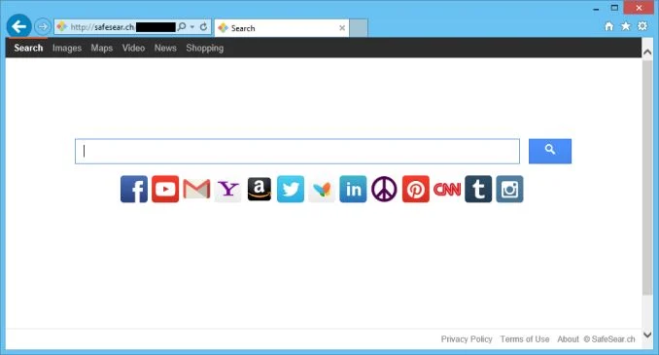659x355 pixels.
Task: Open the Facebook shortcut icon
Action: pos(134,190)
